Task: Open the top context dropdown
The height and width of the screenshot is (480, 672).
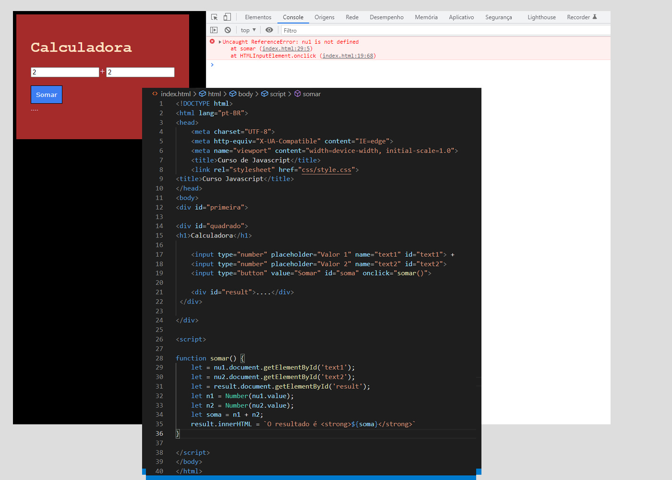Action: [248, 30]
